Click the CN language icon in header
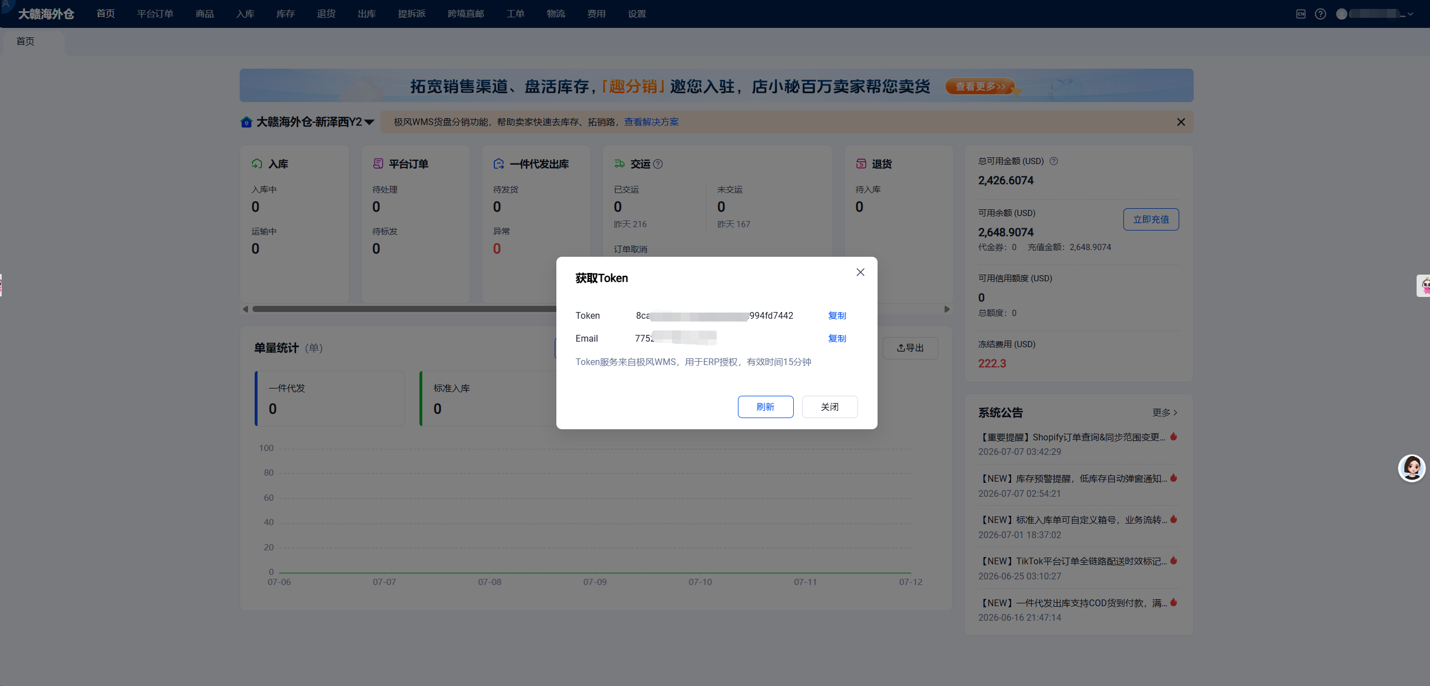Screen dimensions: 1430x686 pos(1301,14)
